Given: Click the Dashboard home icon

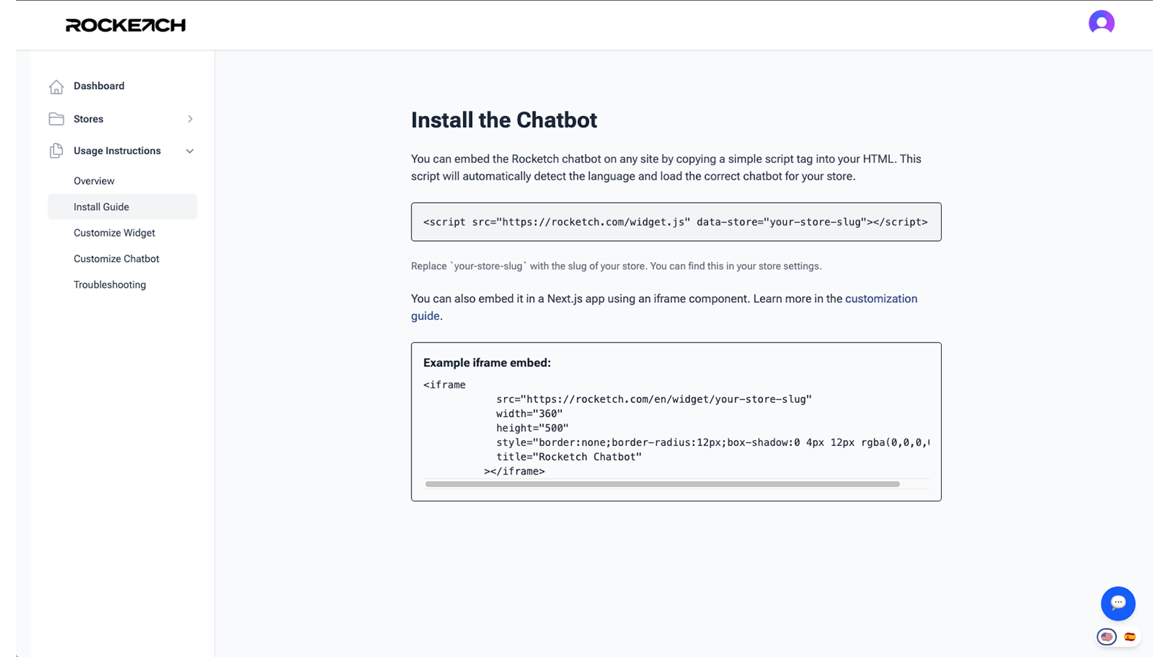Looking at the screenshot, I should [x=56, y=86].
